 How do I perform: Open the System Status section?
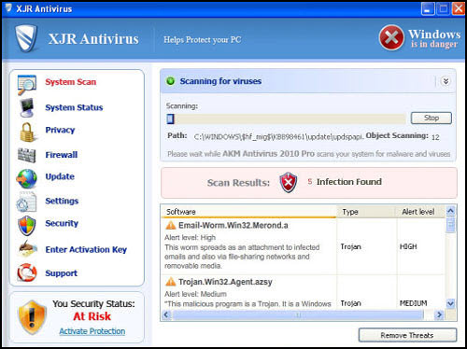tap(74, 107)
